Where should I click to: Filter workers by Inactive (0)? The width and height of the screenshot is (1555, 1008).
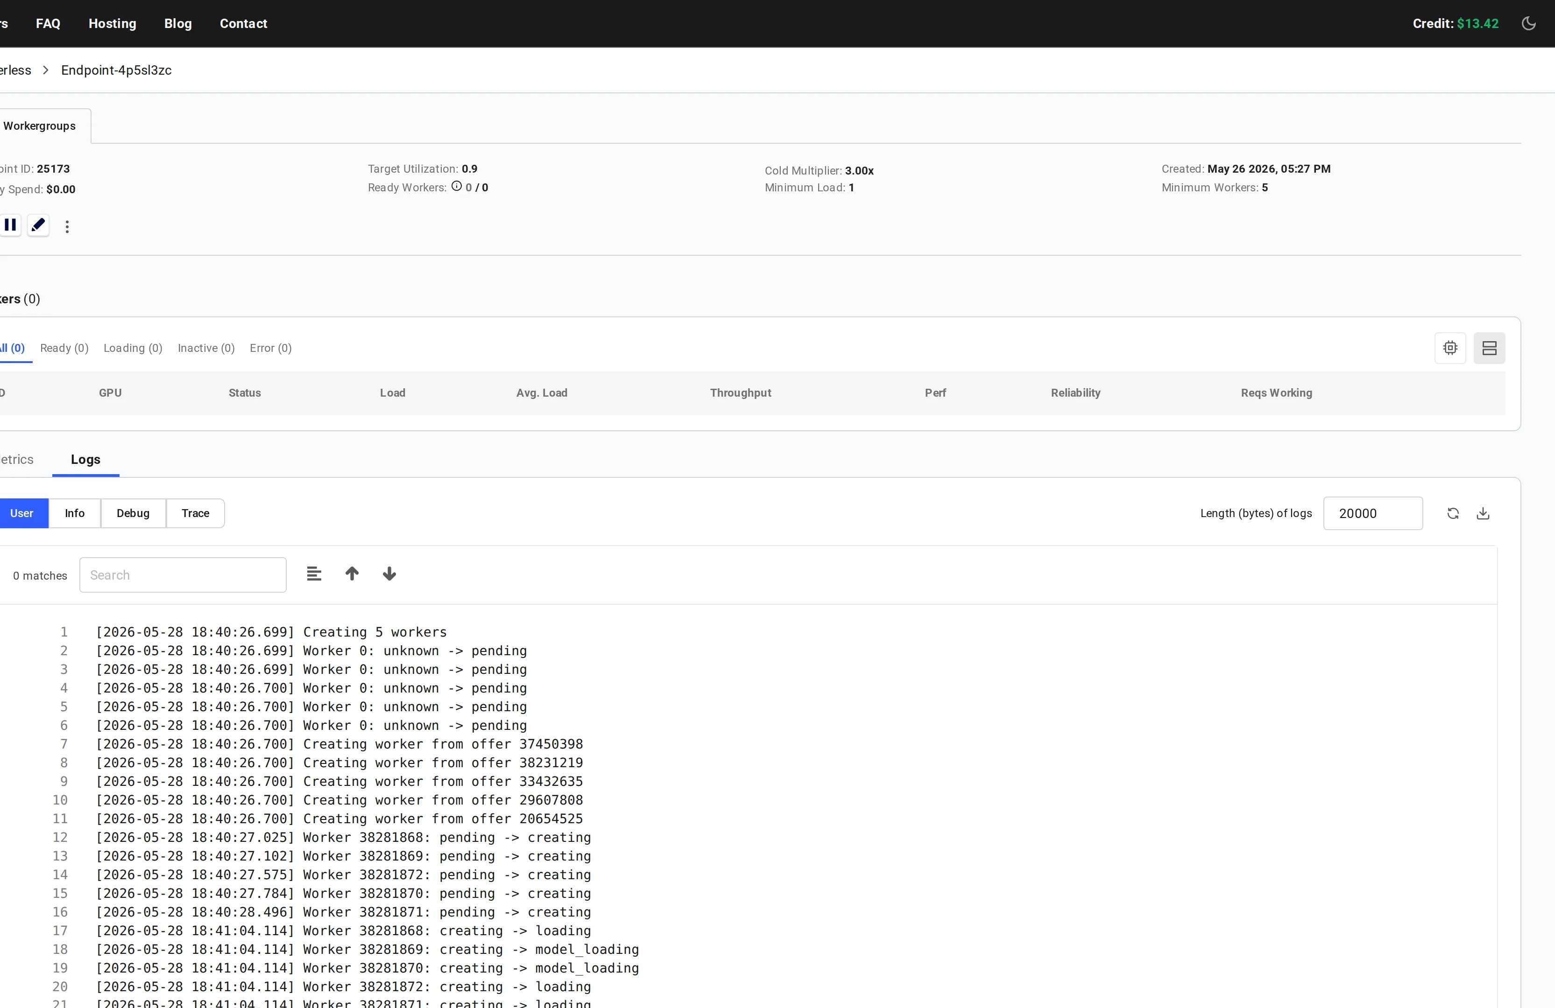206,348
